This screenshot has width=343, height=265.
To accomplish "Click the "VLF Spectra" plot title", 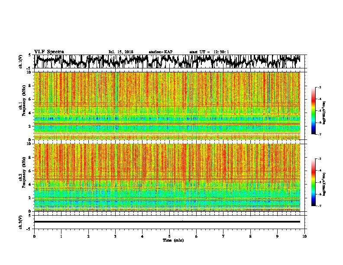I will click(x=49, y=52).
